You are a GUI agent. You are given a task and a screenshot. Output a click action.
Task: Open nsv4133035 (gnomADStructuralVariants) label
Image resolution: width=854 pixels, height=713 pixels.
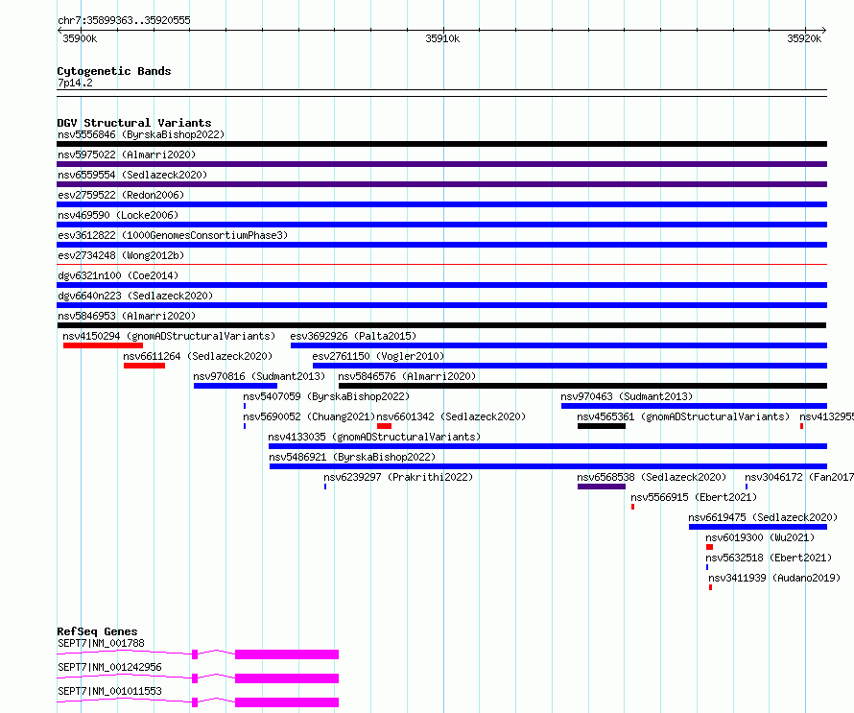374,437
